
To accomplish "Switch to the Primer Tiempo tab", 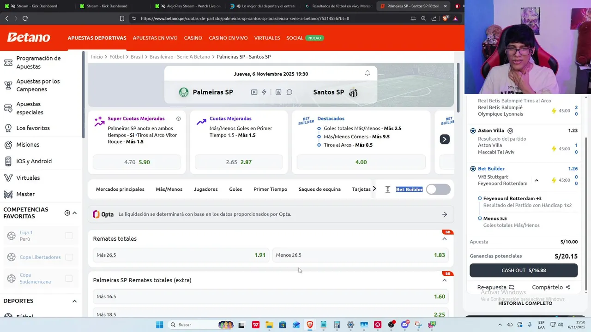I will point(270,190).
